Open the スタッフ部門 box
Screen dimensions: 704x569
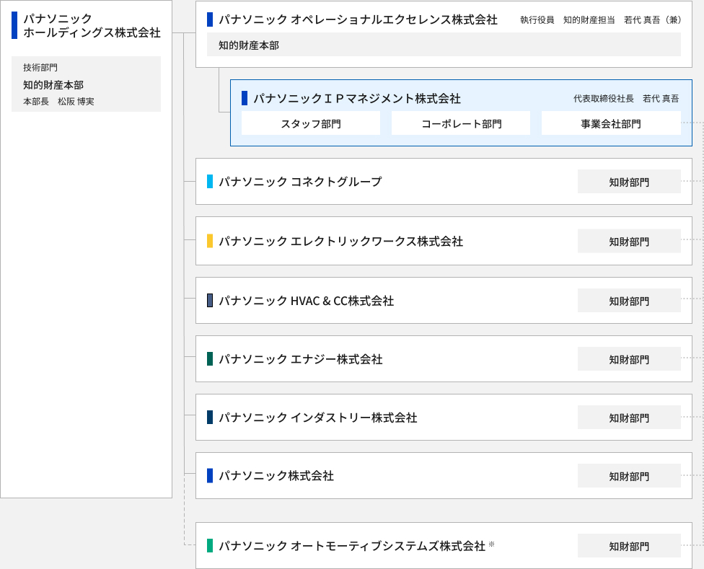tap(310, 123)
